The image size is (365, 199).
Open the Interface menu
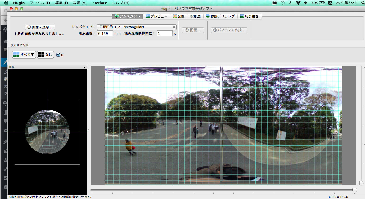[99, 3]
